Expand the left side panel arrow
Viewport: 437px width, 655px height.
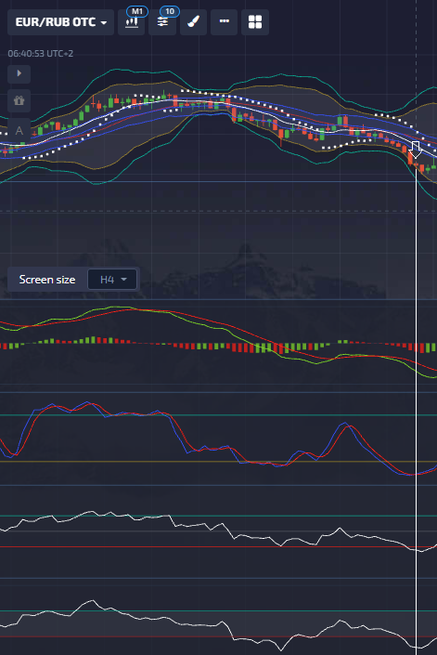point(19,73)
